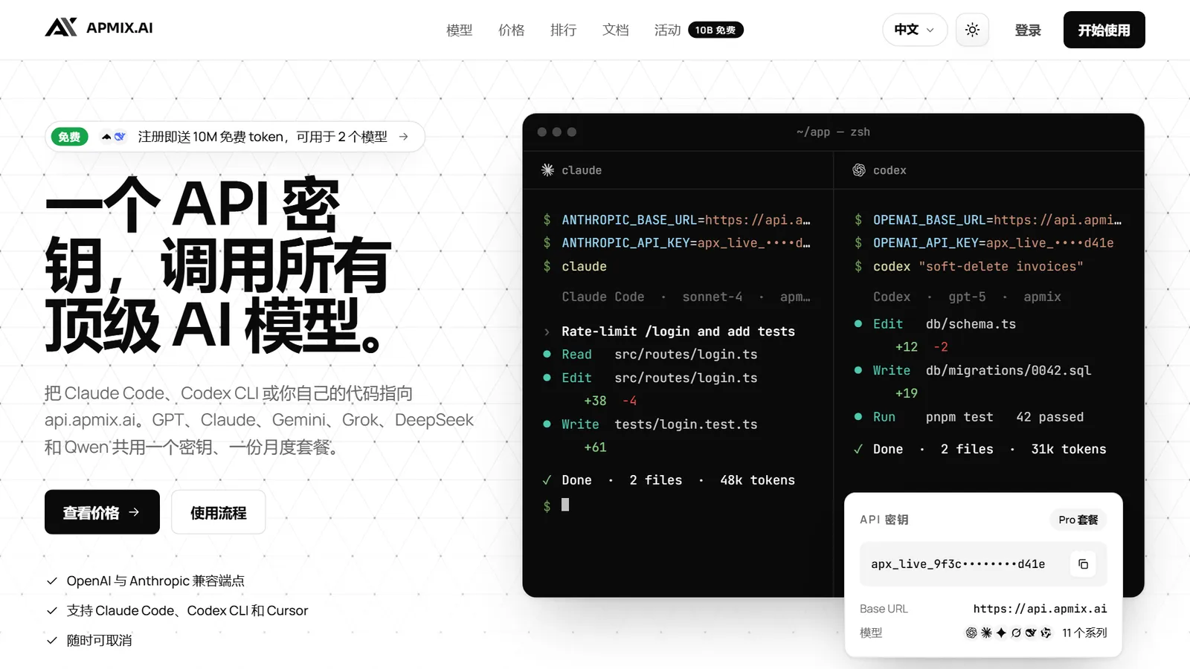Screen dimensions: 1190x669
Task: Click the 开始使用 button
Action: (x=1104, y=30)
